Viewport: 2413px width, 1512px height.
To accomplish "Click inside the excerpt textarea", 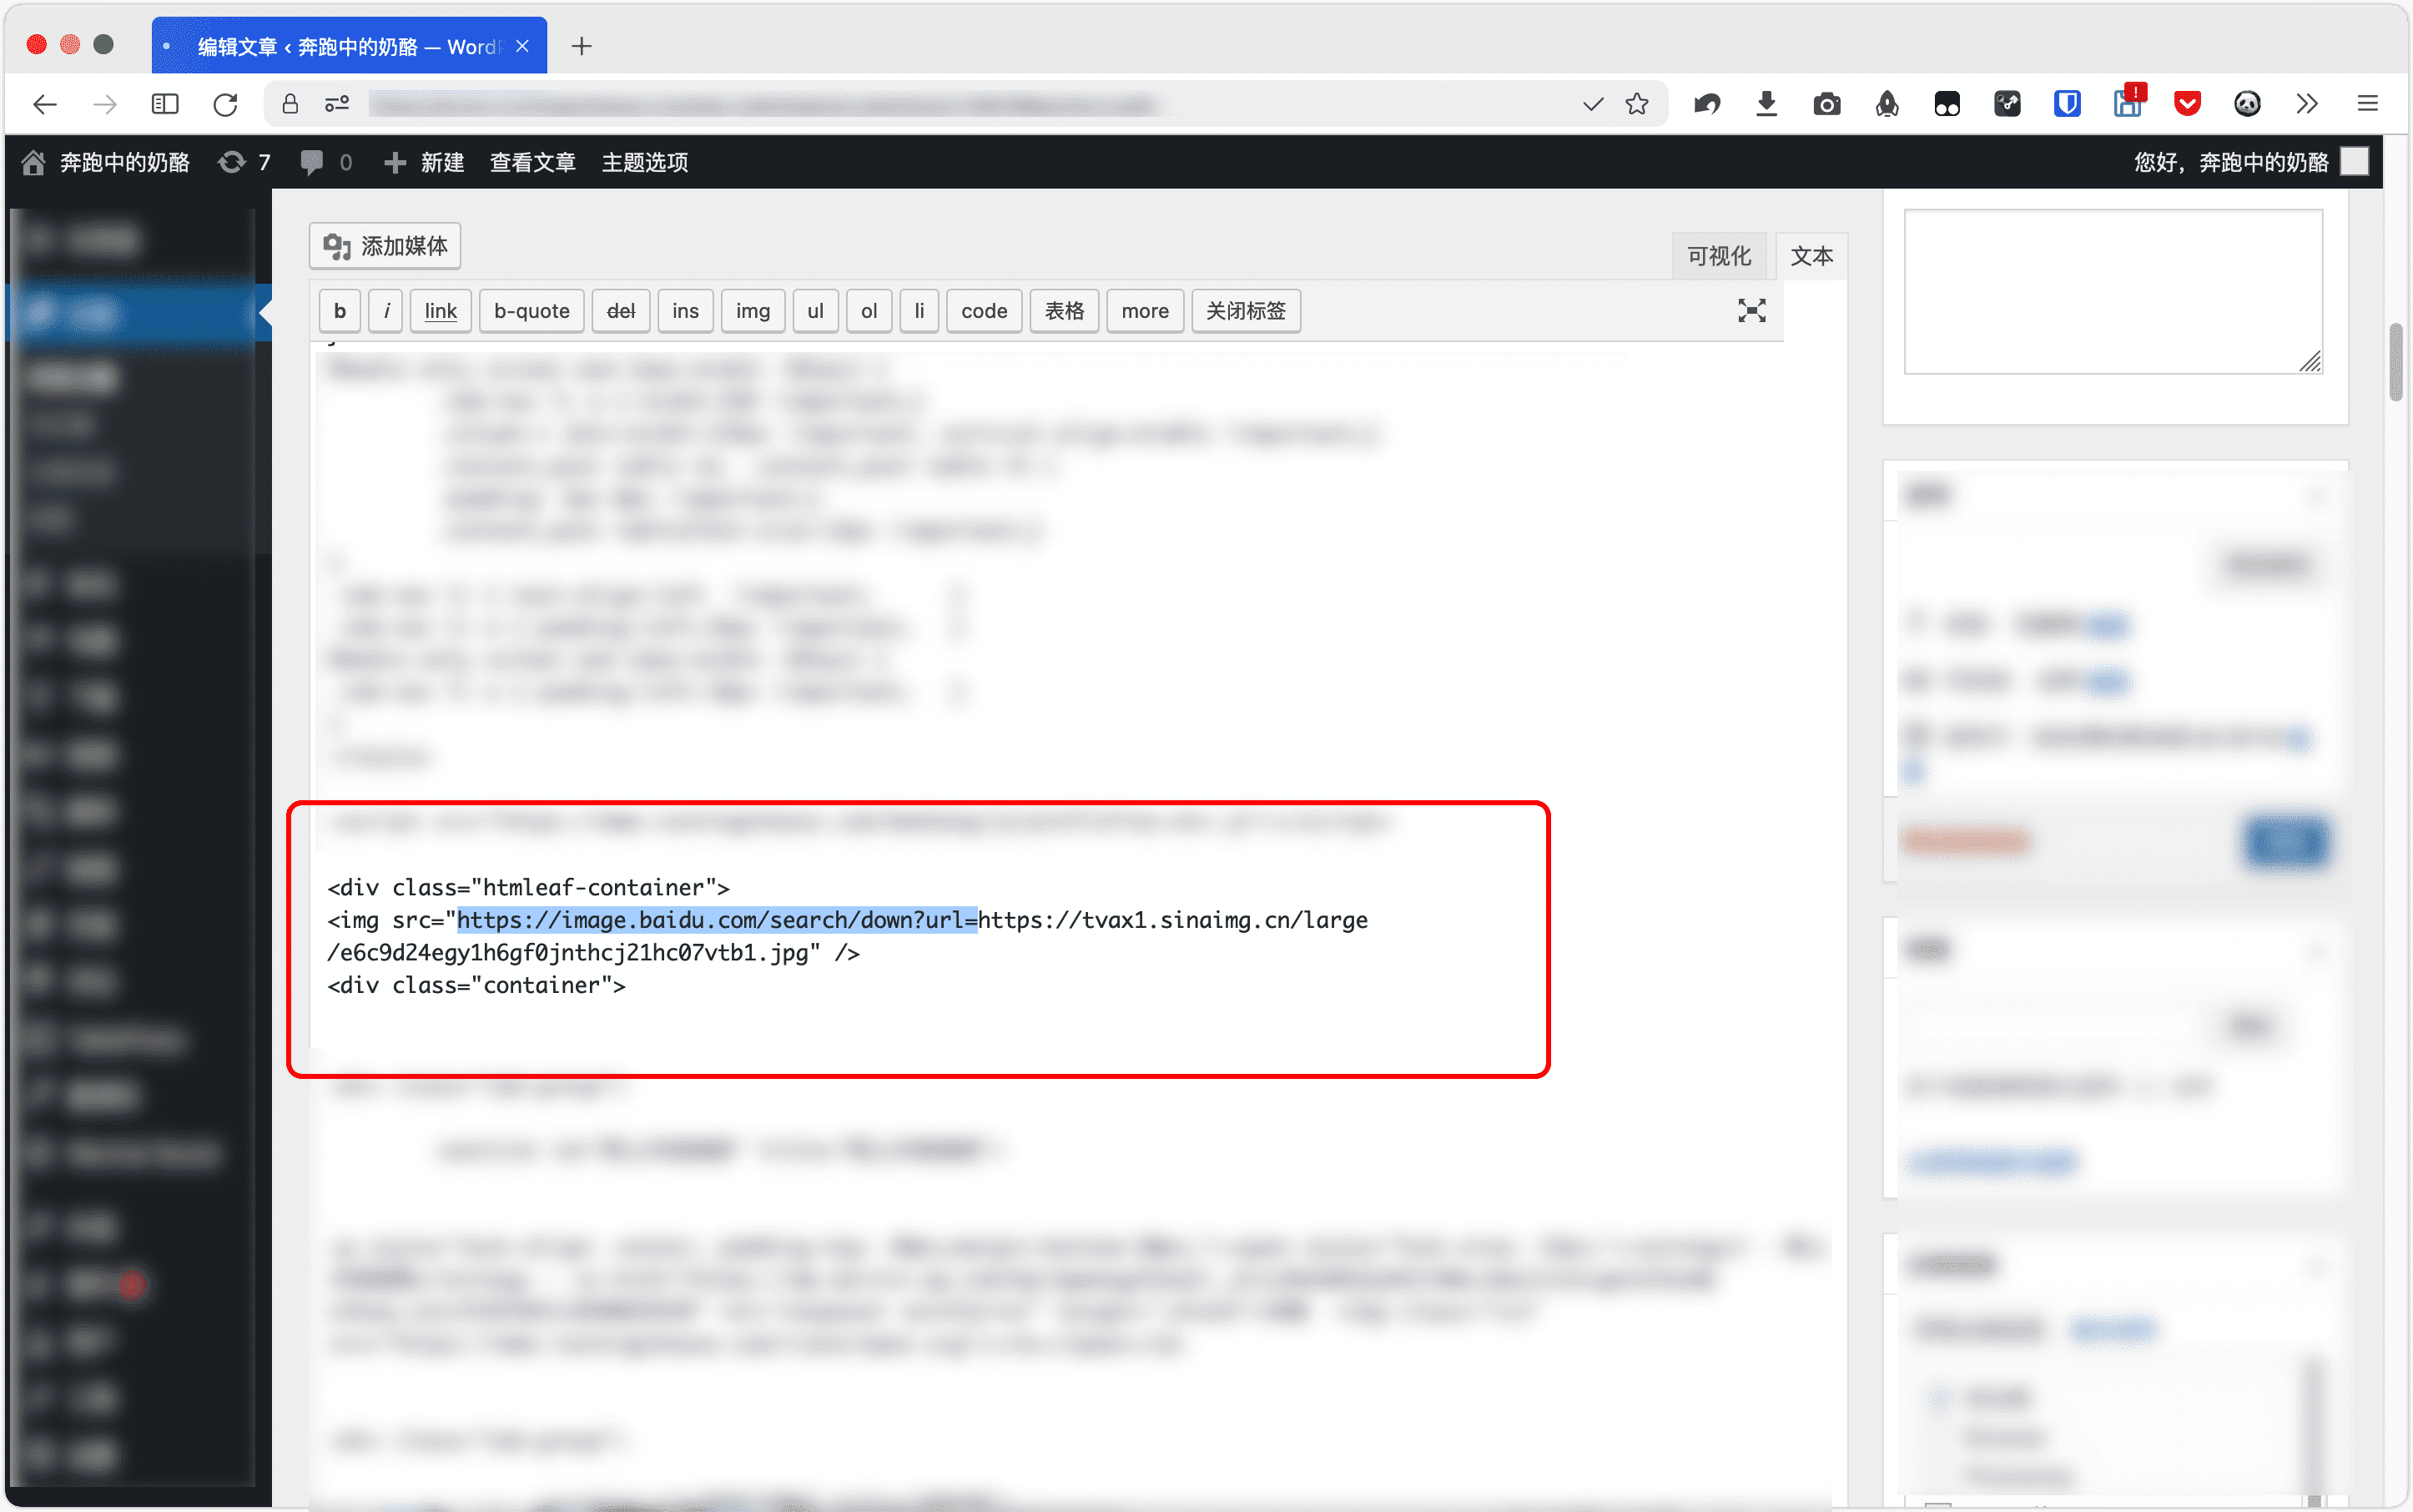I will pyautogui.click(x=2112, y=291).
